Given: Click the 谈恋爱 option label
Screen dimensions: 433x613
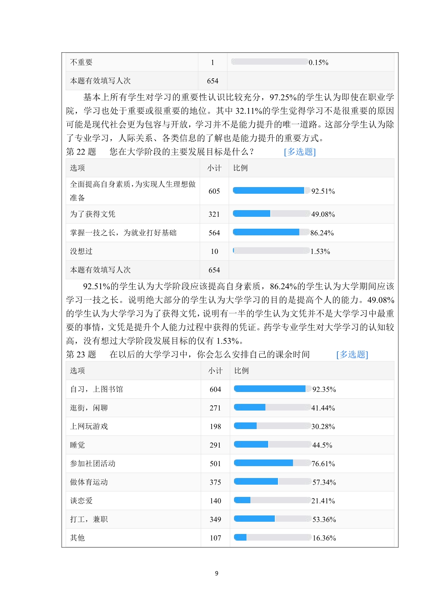Looking at the screenshot, I should click(x=81, y=500).
